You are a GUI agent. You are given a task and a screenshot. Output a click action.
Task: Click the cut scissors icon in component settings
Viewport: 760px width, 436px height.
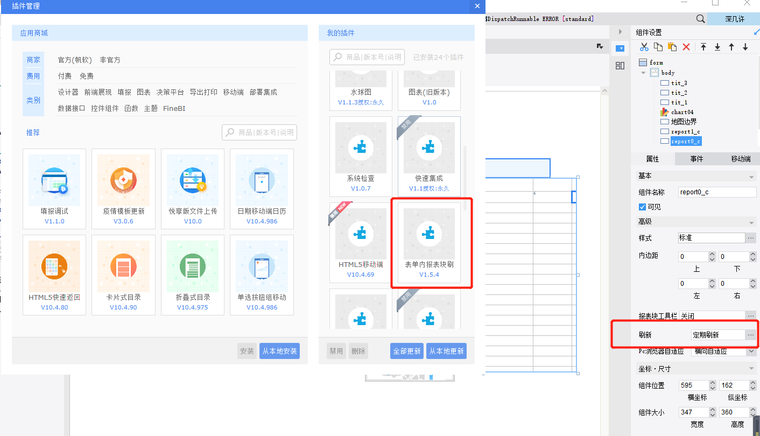click(644, 47)
